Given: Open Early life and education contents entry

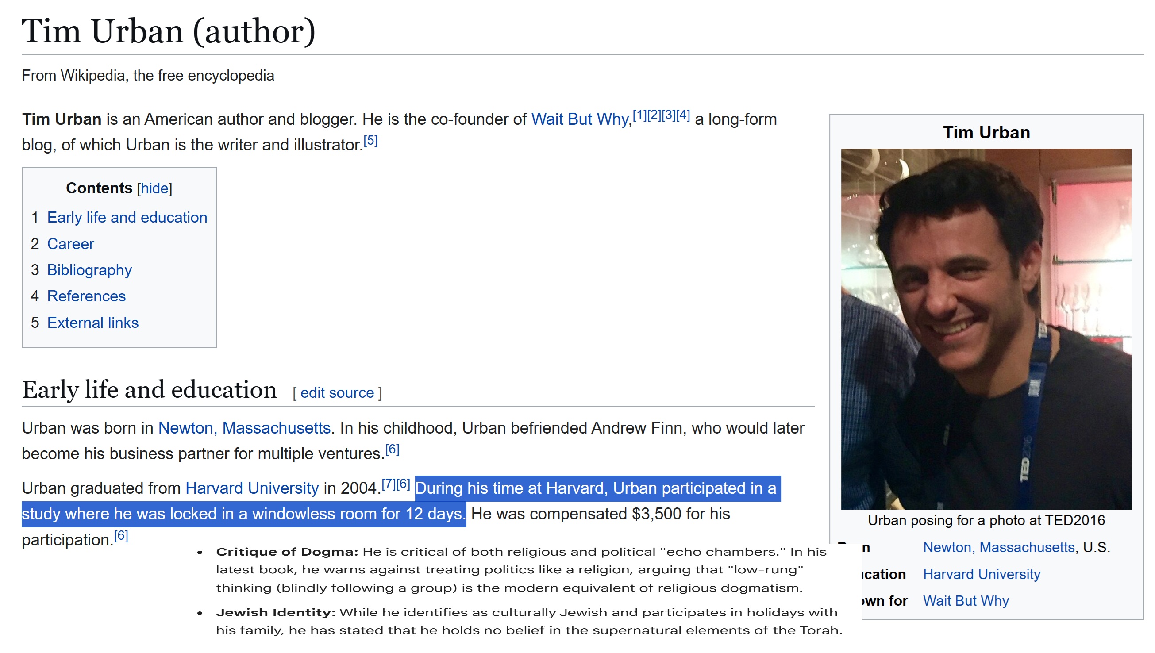Looking at the screenshot, I should 127,218.
